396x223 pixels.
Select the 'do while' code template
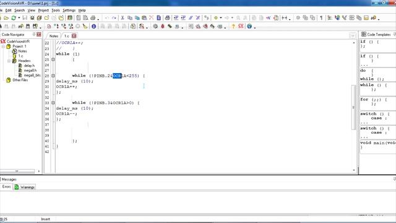pos(377,74)
